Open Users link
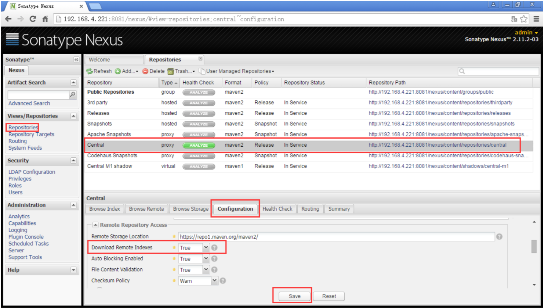The image size is (544, 308). (15, 192)
